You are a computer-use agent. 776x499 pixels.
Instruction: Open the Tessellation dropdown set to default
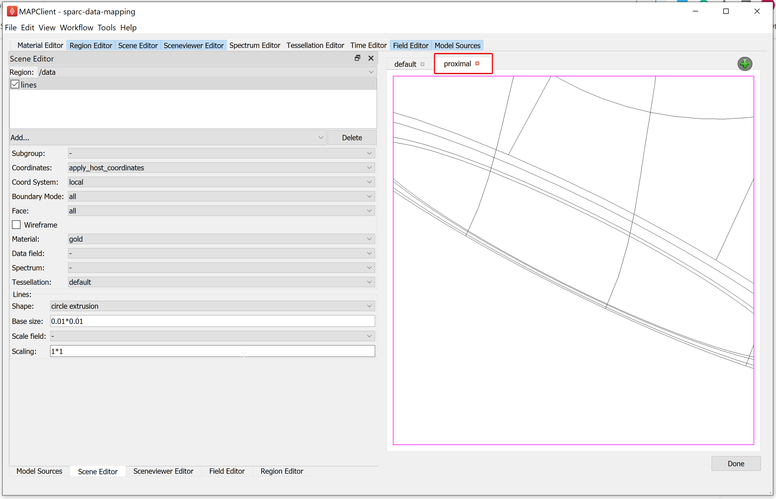[x=222, y=282]
